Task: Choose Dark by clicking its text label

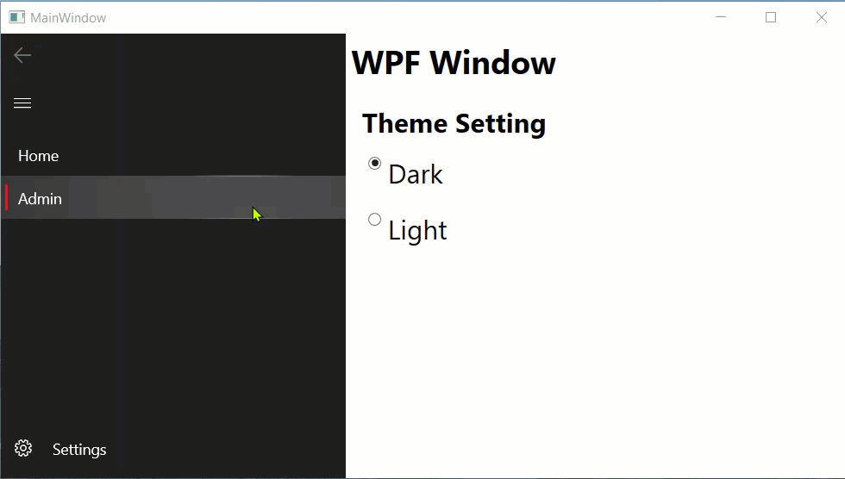Action: point(416,174)
